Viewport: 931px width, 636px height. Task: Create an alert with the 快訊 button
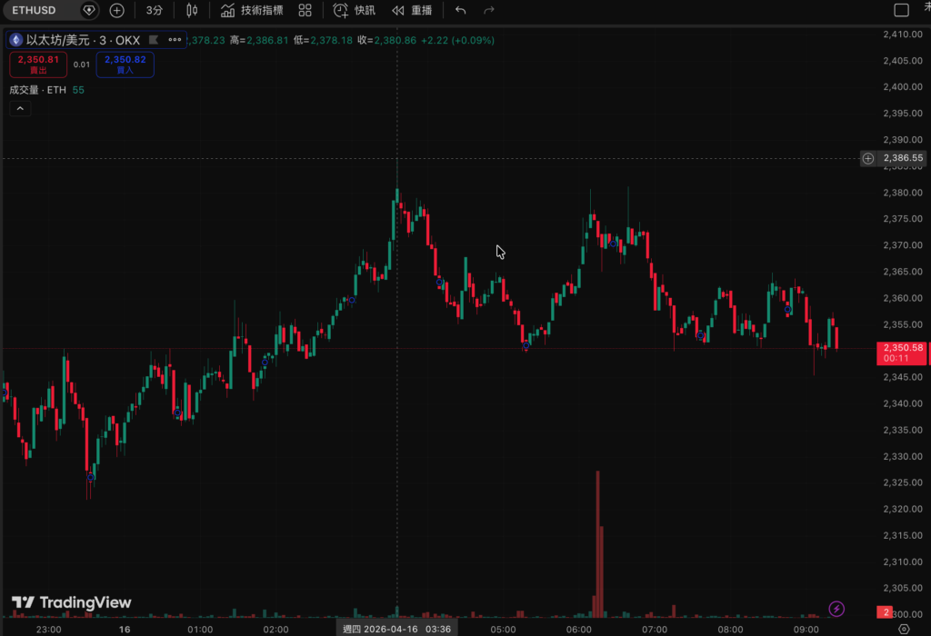354,10
